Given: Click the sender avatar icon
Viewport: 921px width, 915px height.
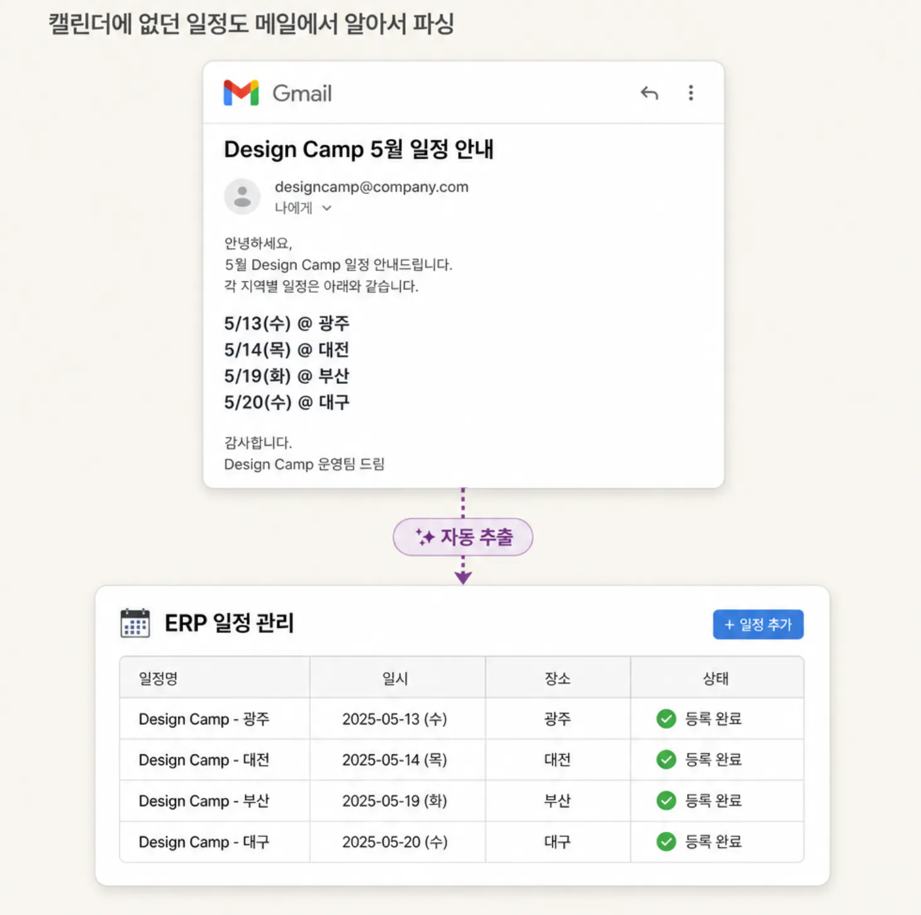Looking at the screenshot, I should point(242,196).
